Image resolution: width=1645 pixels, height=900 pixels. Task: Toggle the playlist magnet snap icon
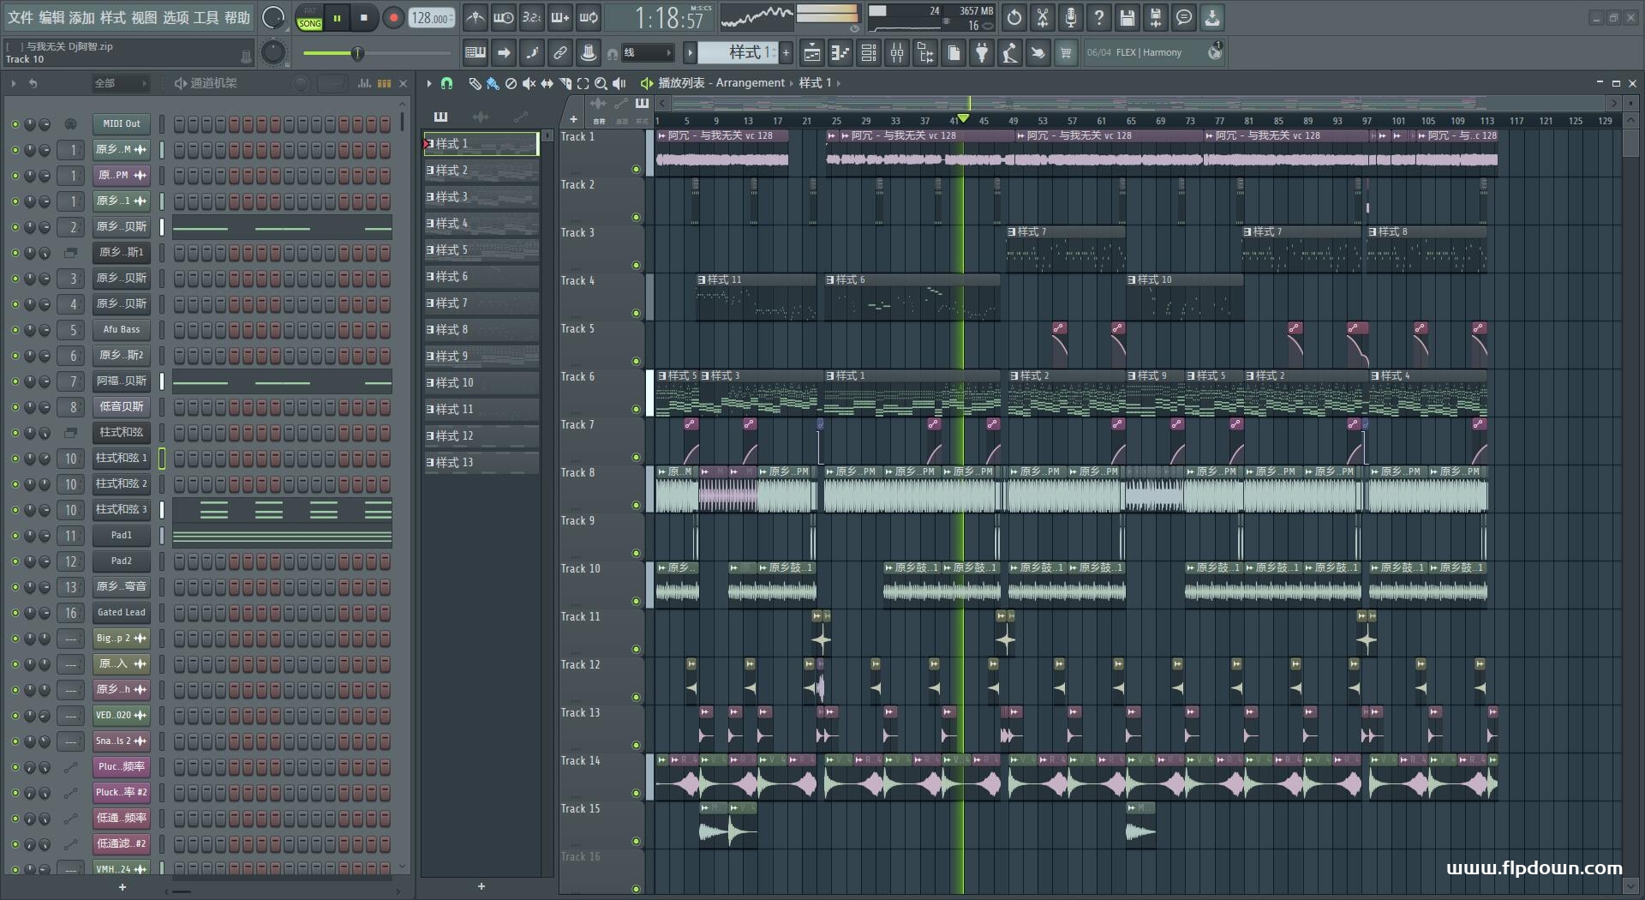[x=446, y=83]
